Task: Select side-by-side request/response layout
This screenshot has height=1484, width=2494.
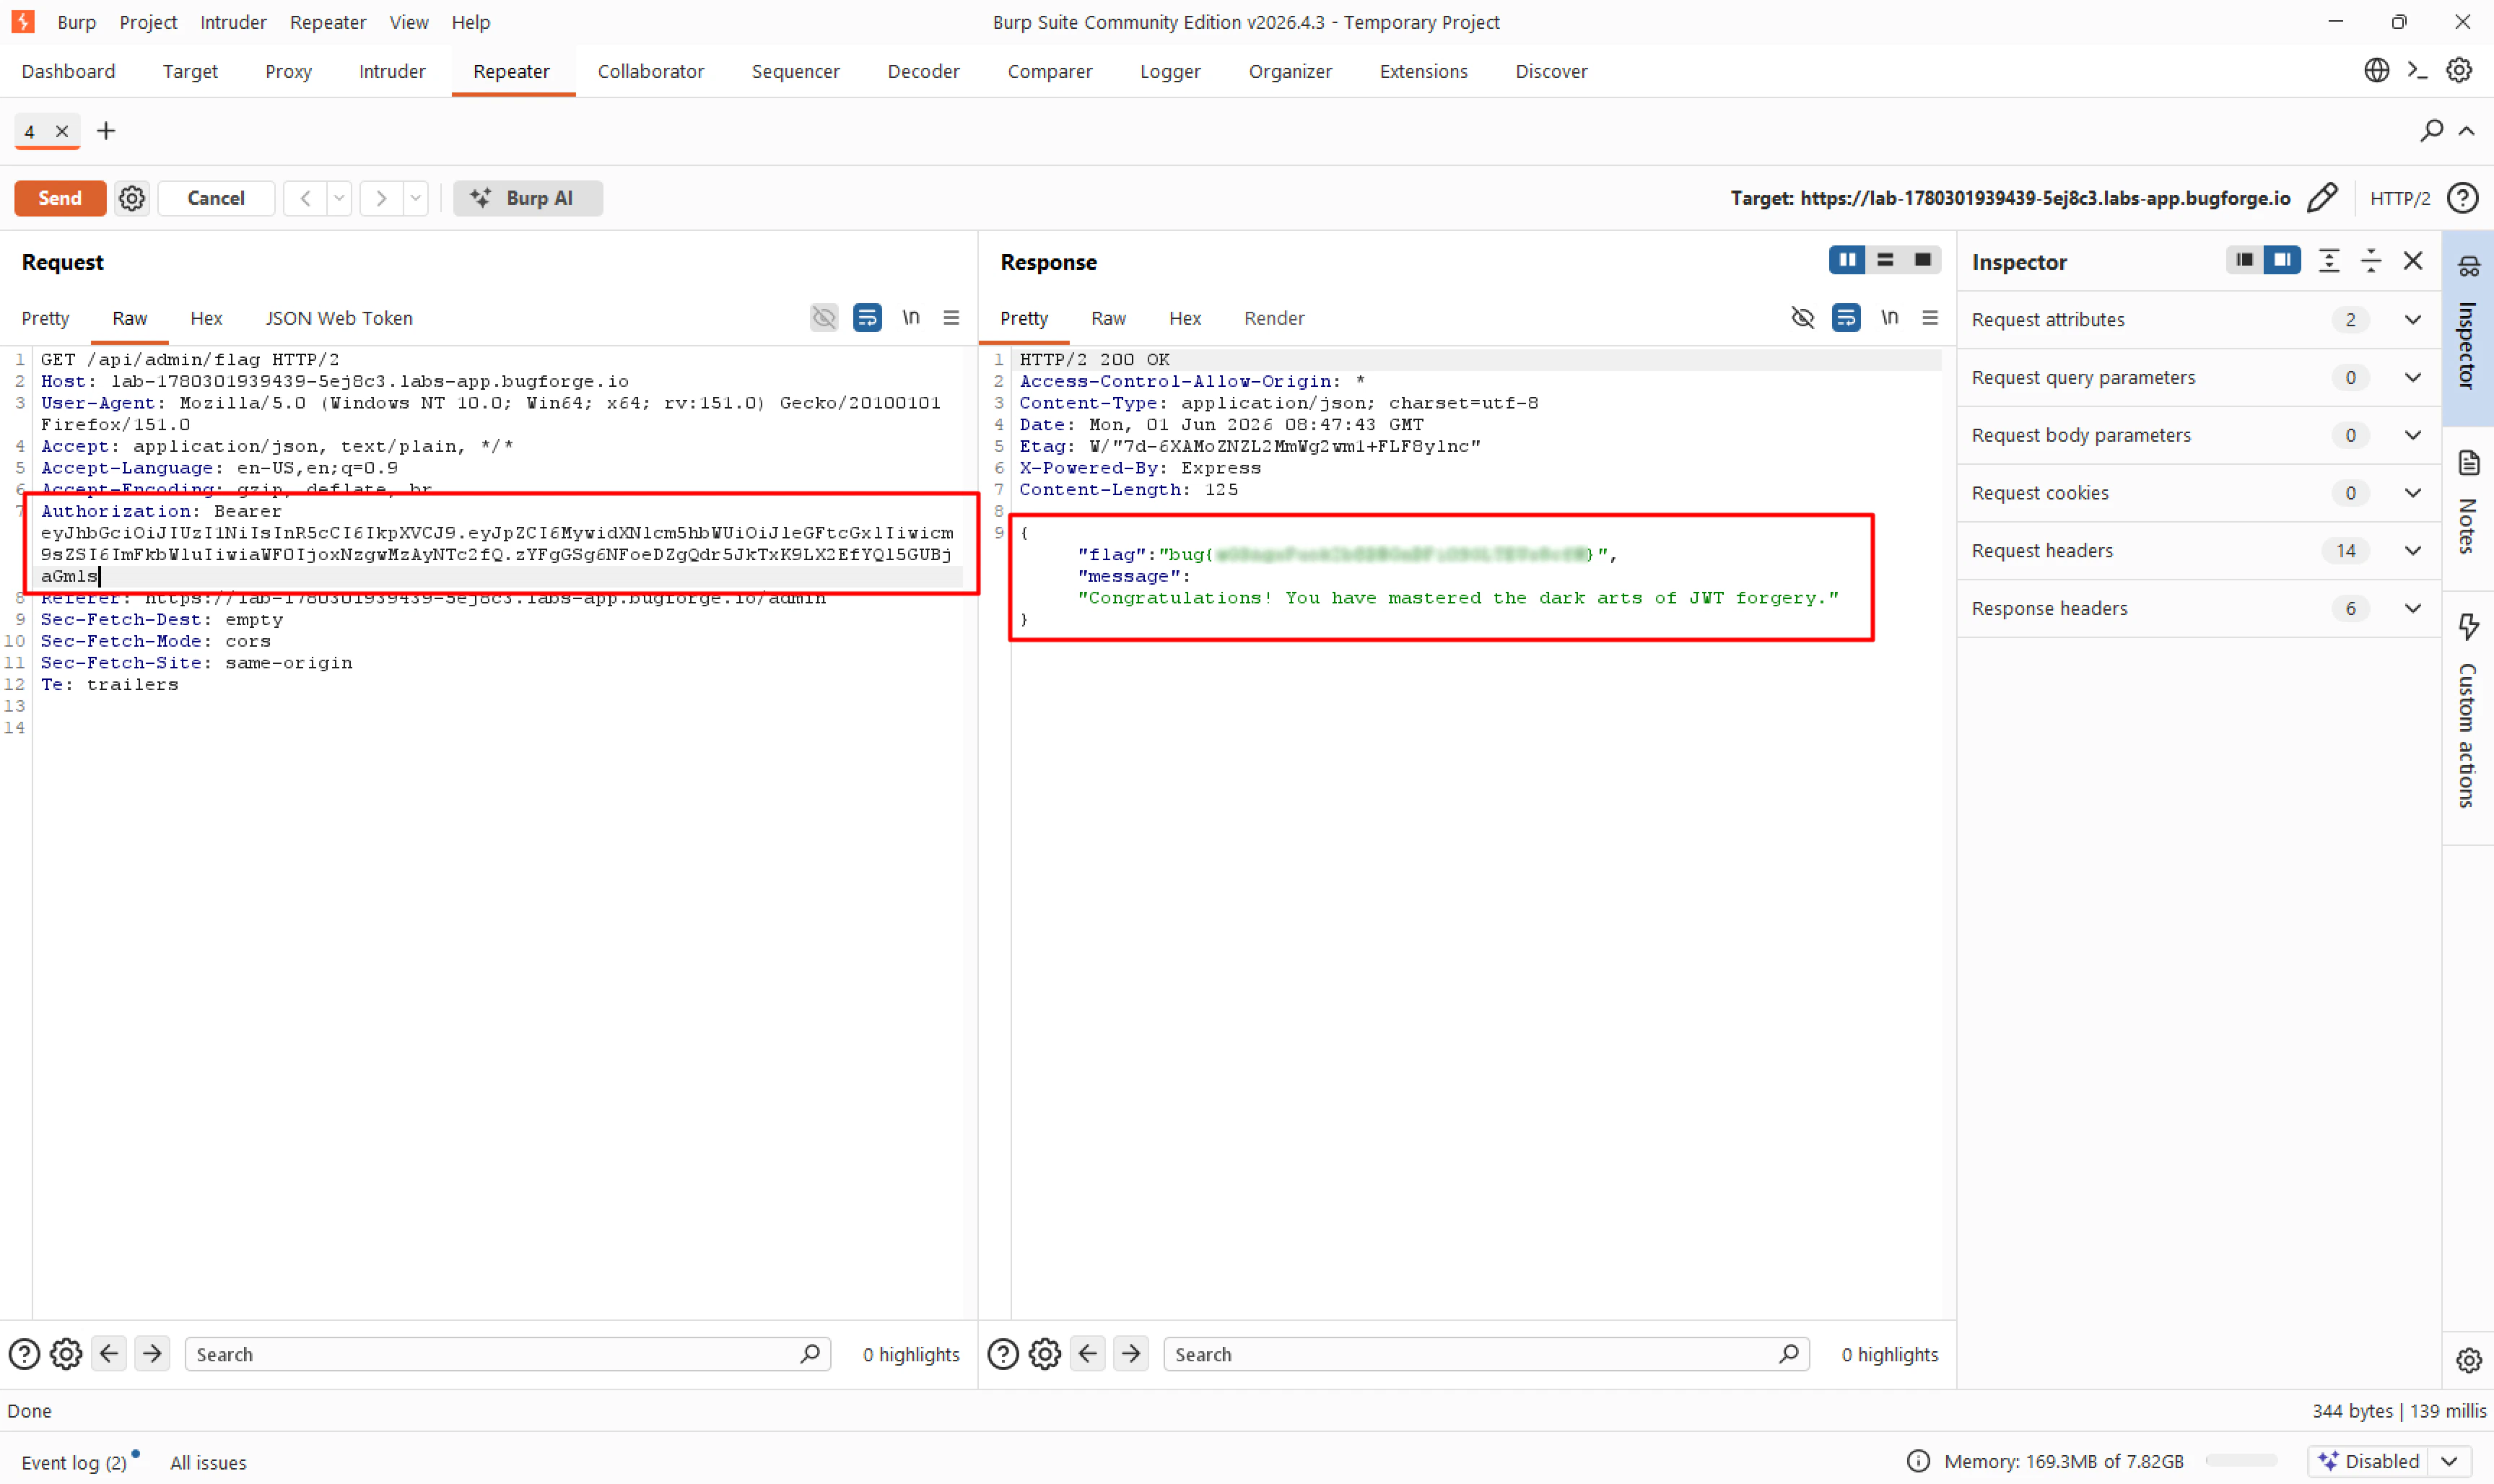Action: tap(1847, 260)
